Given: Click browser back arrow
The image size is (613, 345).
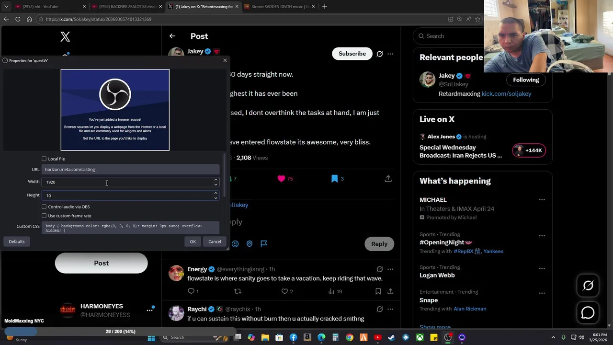Looking at the screenshot, I should coord(6,19).
